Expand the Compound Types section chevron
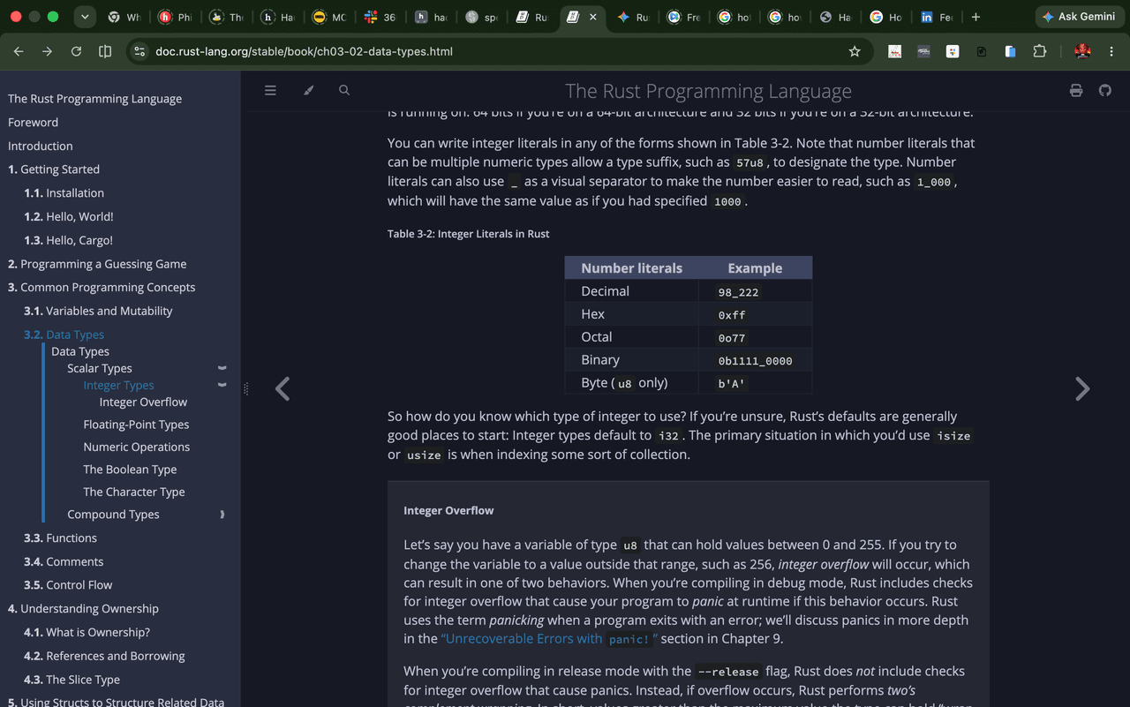The width and height of the screenshot is (1130, 707). (x=222, y=515)
